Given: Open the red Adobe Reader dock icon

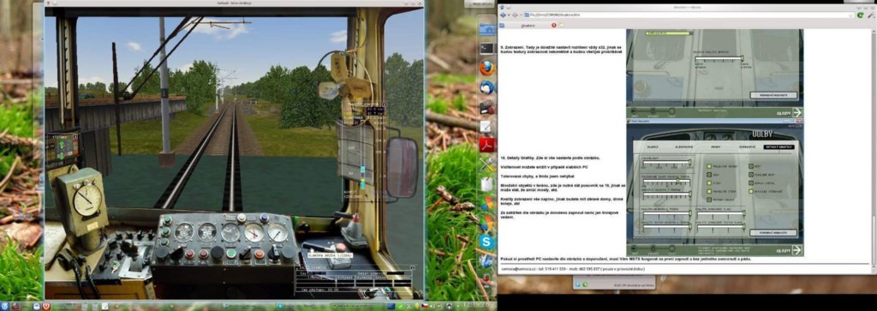Looking at the screenshot, I should point(486,146).
